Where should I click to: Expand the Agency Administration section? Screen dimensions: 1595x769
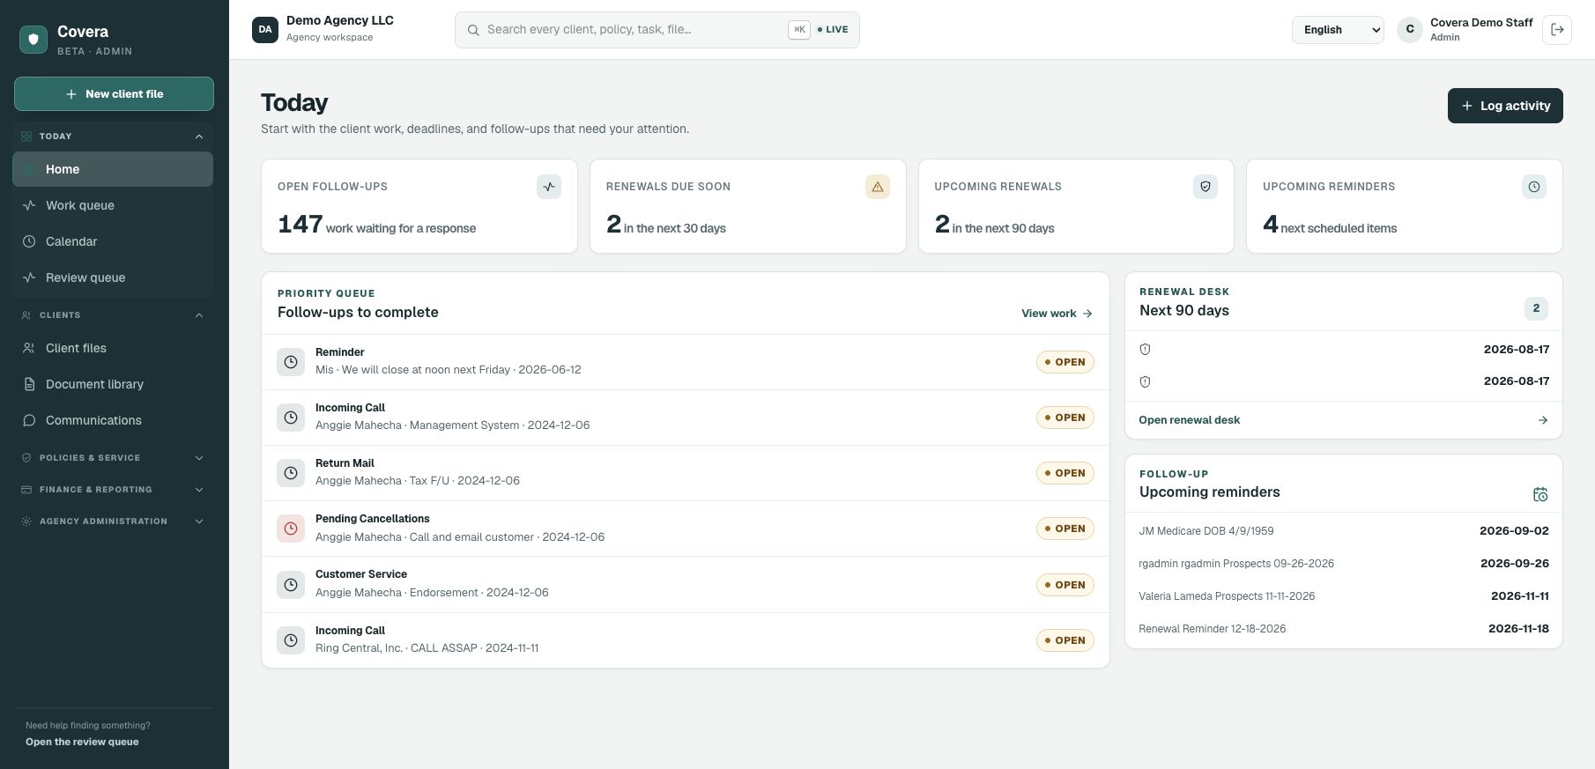coord(113,521)
